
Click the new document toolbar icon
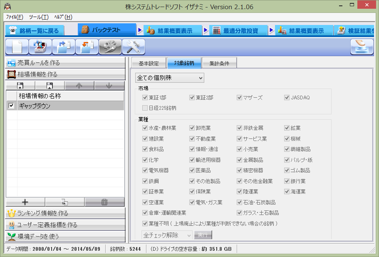coord(17,47)
